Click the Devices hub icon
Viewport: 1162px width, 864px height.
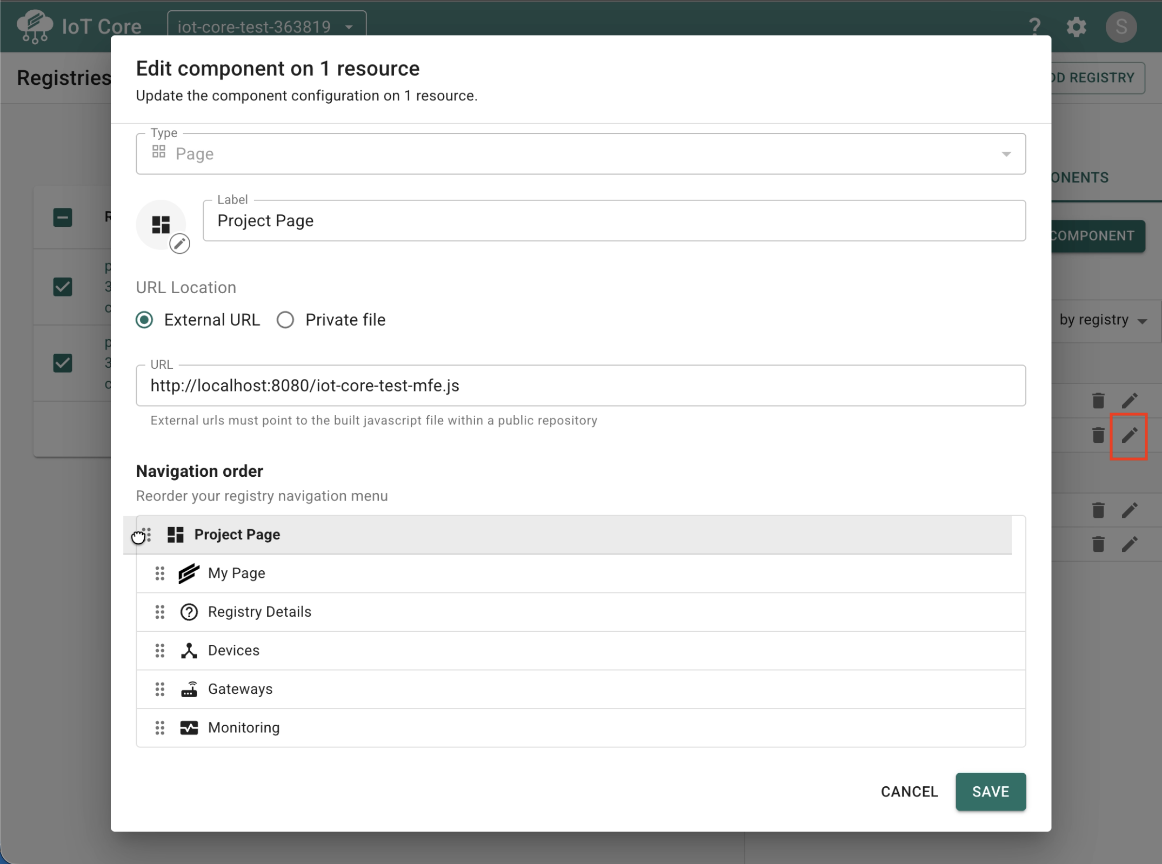click(x=189, y=651)
